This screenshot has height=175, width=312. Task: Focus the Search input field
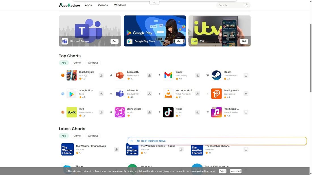tap(231, 5)
